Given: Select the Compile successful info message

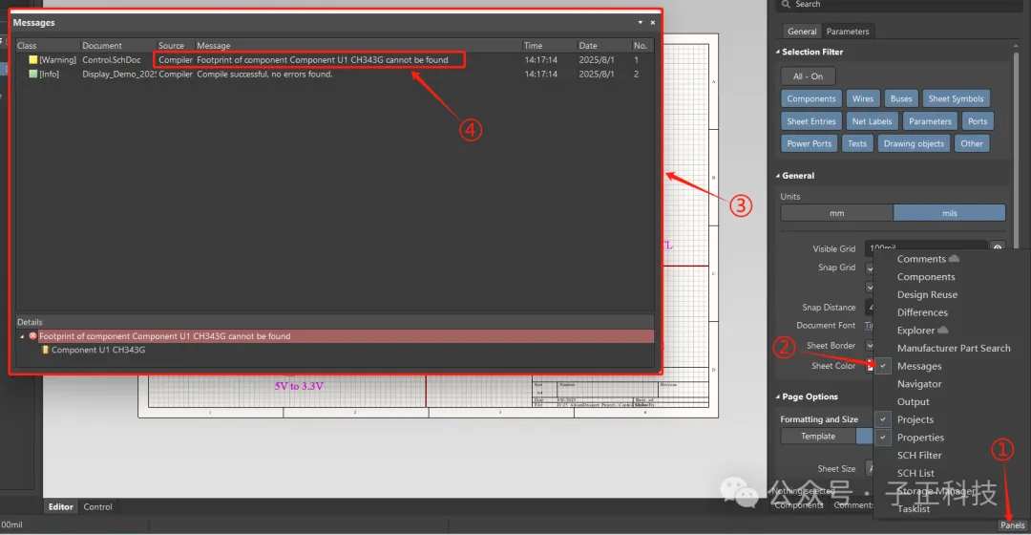Looking at the screenshot, I should tap(335, 75).
